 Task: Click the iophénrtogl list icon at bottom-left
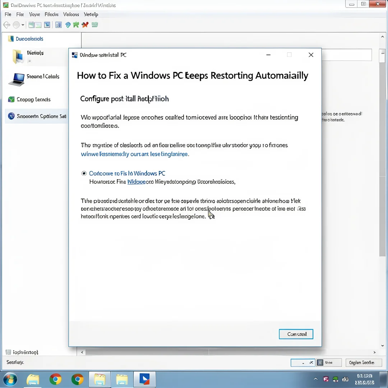[8, 352]
